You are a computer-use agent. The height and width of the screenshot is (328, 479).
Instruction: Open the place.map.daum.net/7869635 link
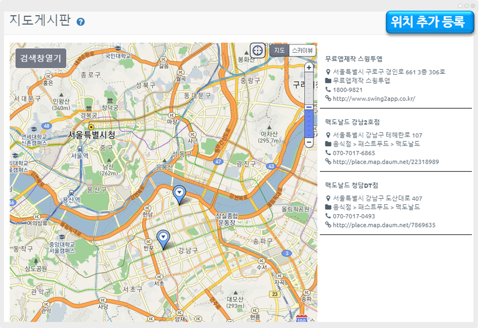click(384, 225)
